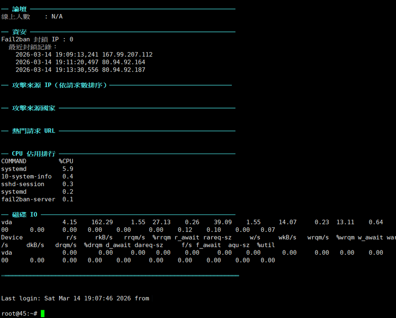
Task: Click the root@45:~# shell prompt
Action: tap(19, 313)
